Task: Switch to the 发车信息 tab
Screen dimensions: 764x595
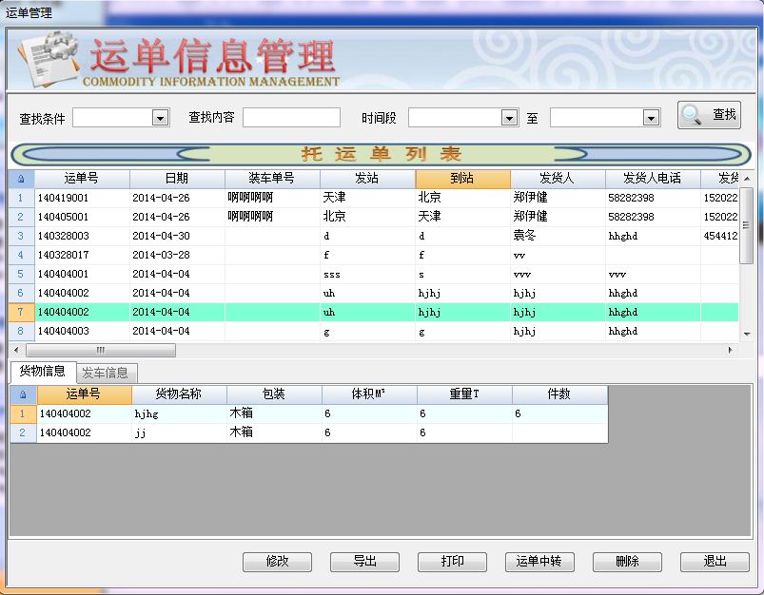Action: point(106,373)
